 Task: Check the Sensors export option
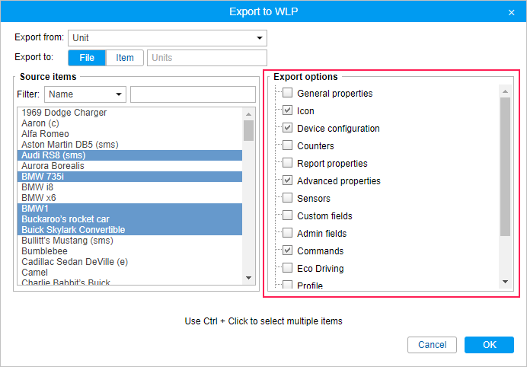(x=288, y=199)
